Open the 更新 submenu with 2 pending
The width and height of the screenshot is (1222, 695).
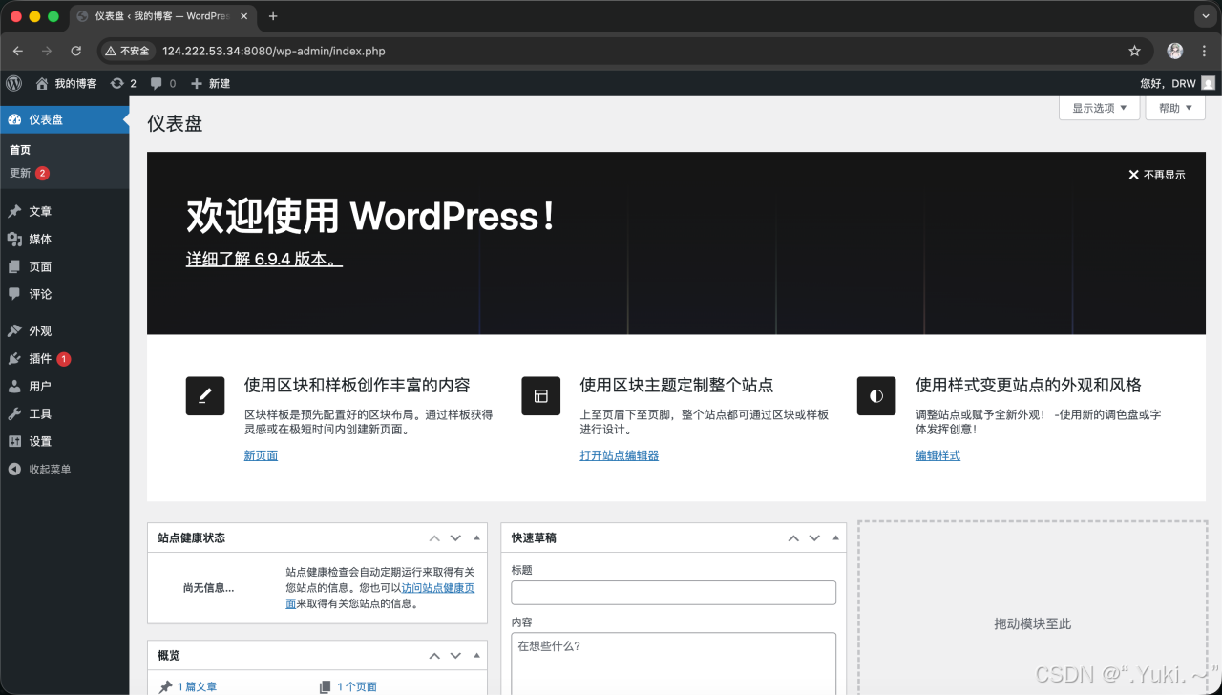pyautogui.click(x=29, y=173)
